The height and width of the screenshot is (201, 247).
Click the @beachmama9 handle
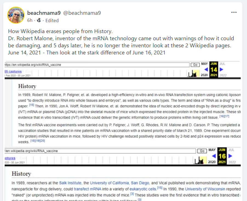click(x=82, y=13)
